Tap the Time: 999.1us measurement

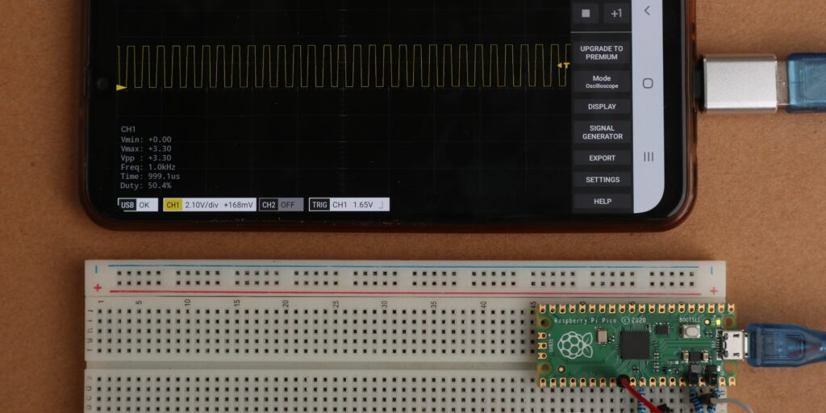coord(150,177)
